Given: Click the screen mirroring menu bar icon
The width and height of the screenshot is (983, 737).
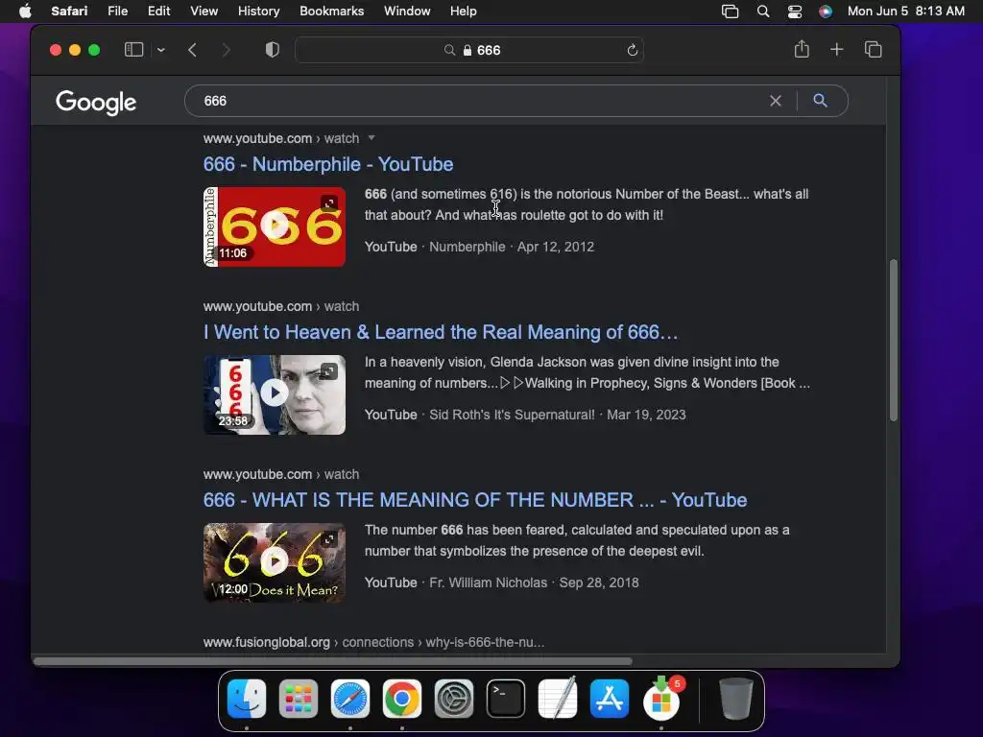Looking at the screenshot, I should [730, 12].
